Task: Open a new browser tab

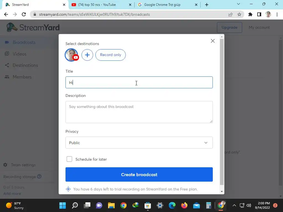Action: click(x=207, y=5)
